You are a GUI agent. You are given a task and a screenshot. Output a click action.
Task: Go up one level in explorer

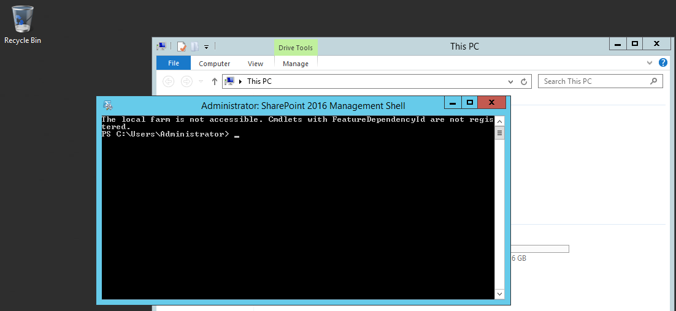215,81
